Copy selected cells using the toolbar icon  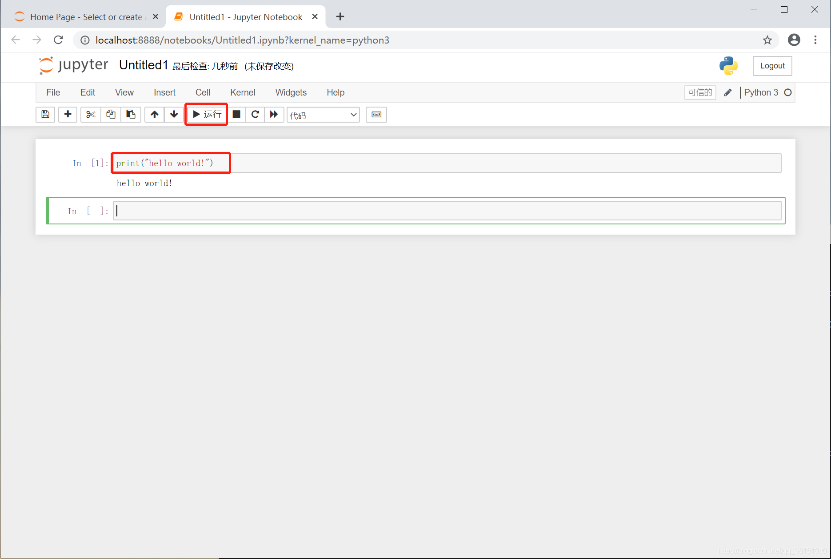coord(111,115)
